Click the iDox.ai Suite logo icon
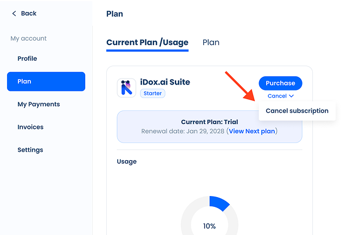The image size is (348, 235). pos(126,88)
